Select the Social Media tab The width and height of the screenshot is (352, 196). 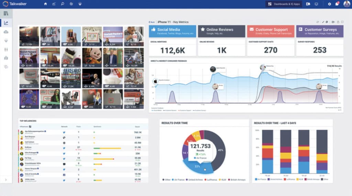(173, 31)
